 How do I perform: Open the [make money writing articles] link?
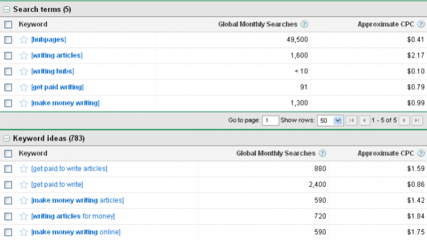click(x=77, y=200)
